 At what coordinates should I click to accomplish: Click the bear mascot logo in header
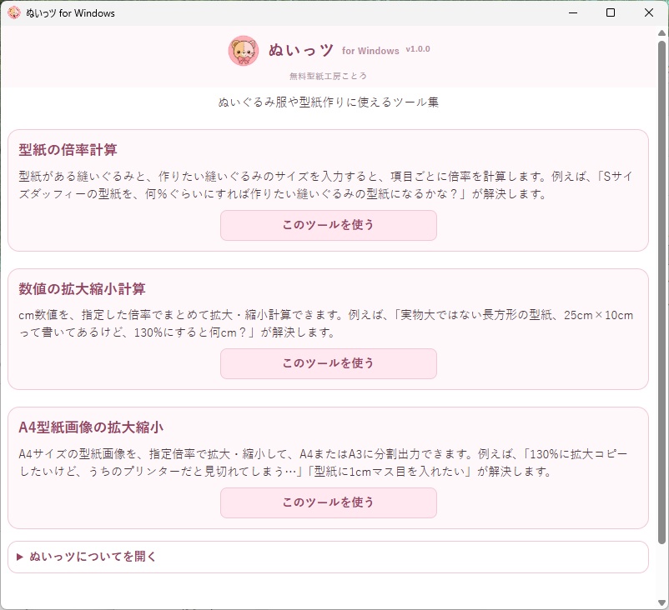244,51
